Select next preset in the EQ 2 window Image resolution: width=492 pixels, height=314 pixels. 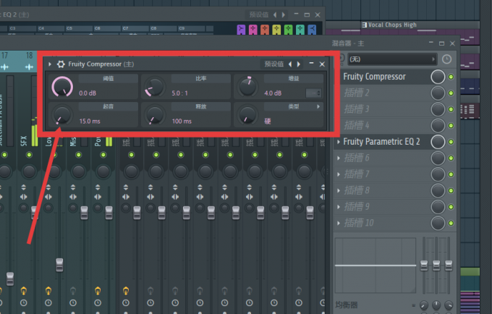pyautogui.click(x=284, y=14)
